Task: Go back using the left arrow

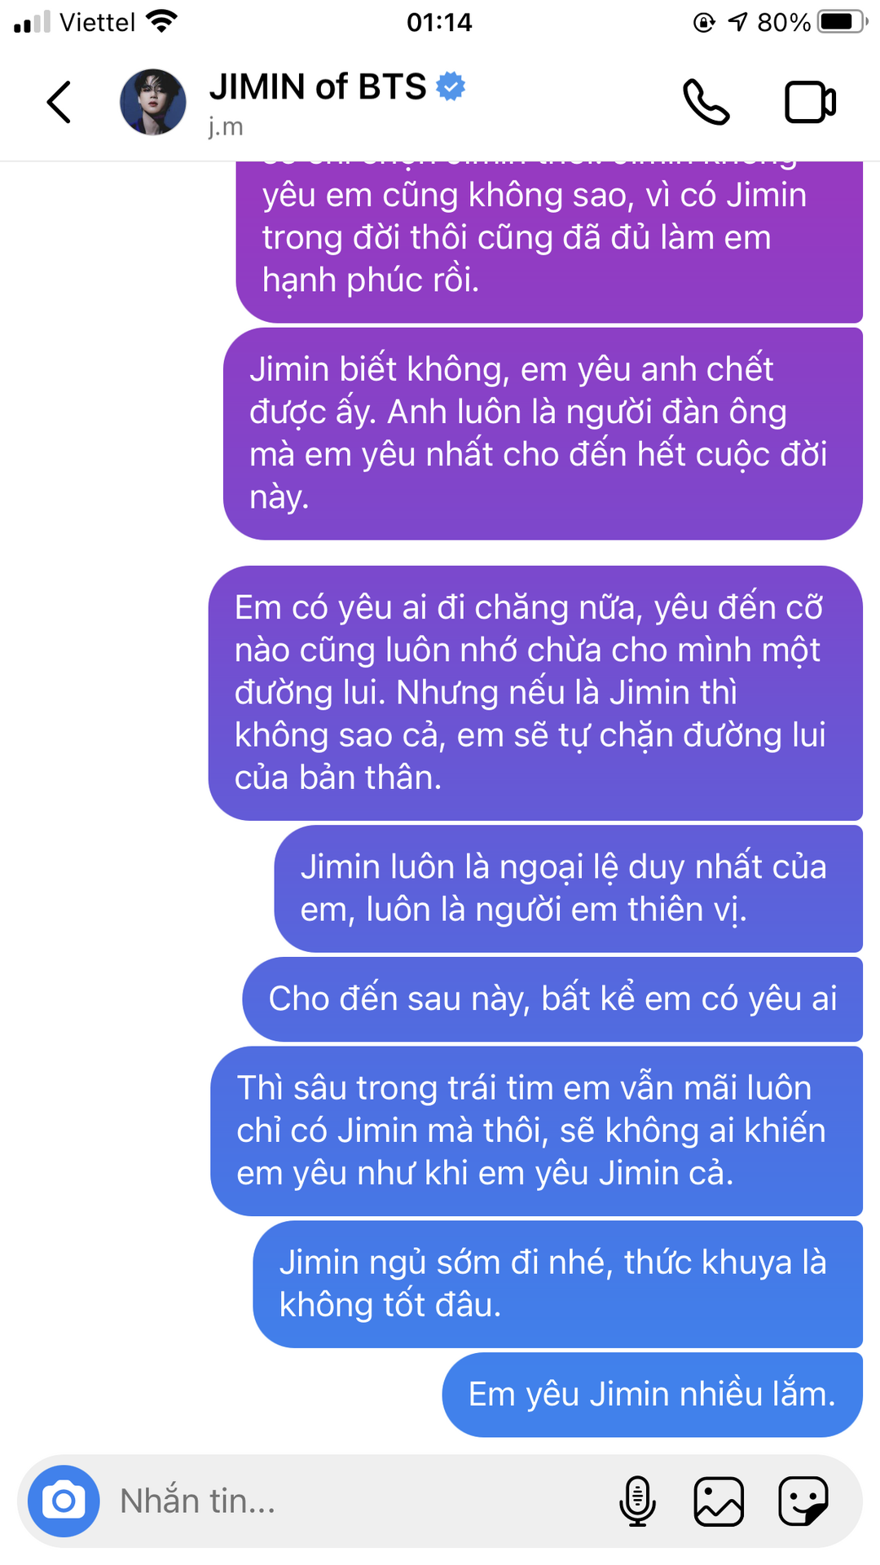Action: click(x=59, y=103)
